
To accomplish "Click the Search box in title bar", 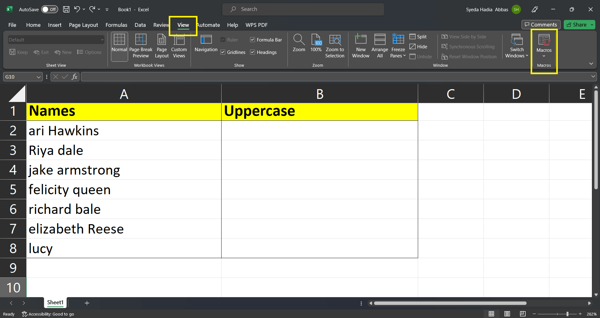I will [x=303, y=9].
